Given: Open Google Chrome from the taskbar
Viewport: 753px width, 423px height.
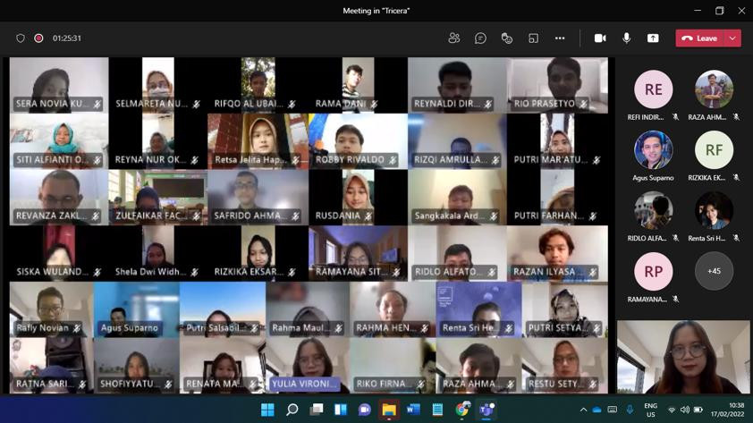Looking at the screenshot, I should [461, 410].
